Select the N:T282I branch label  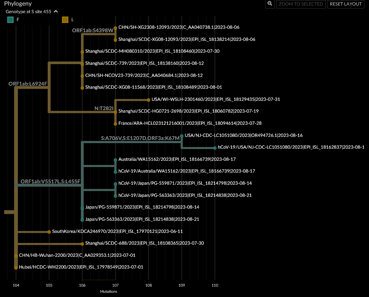(x=104, y=108)
